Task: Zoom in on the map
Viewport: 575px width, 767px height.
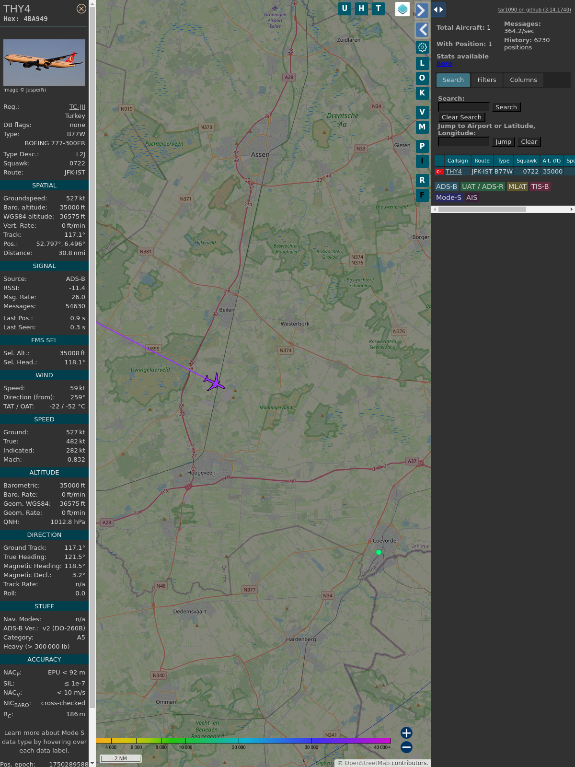Action: point(406,733)
